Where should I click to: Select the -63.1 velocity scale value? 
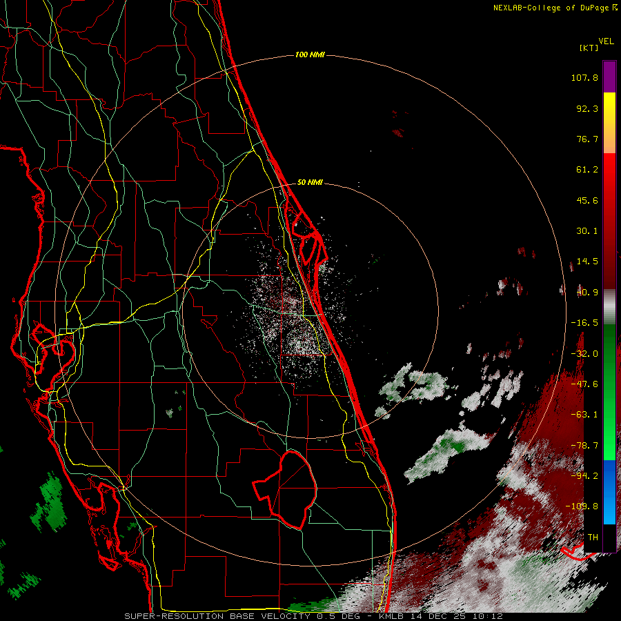tap(584, 415)
